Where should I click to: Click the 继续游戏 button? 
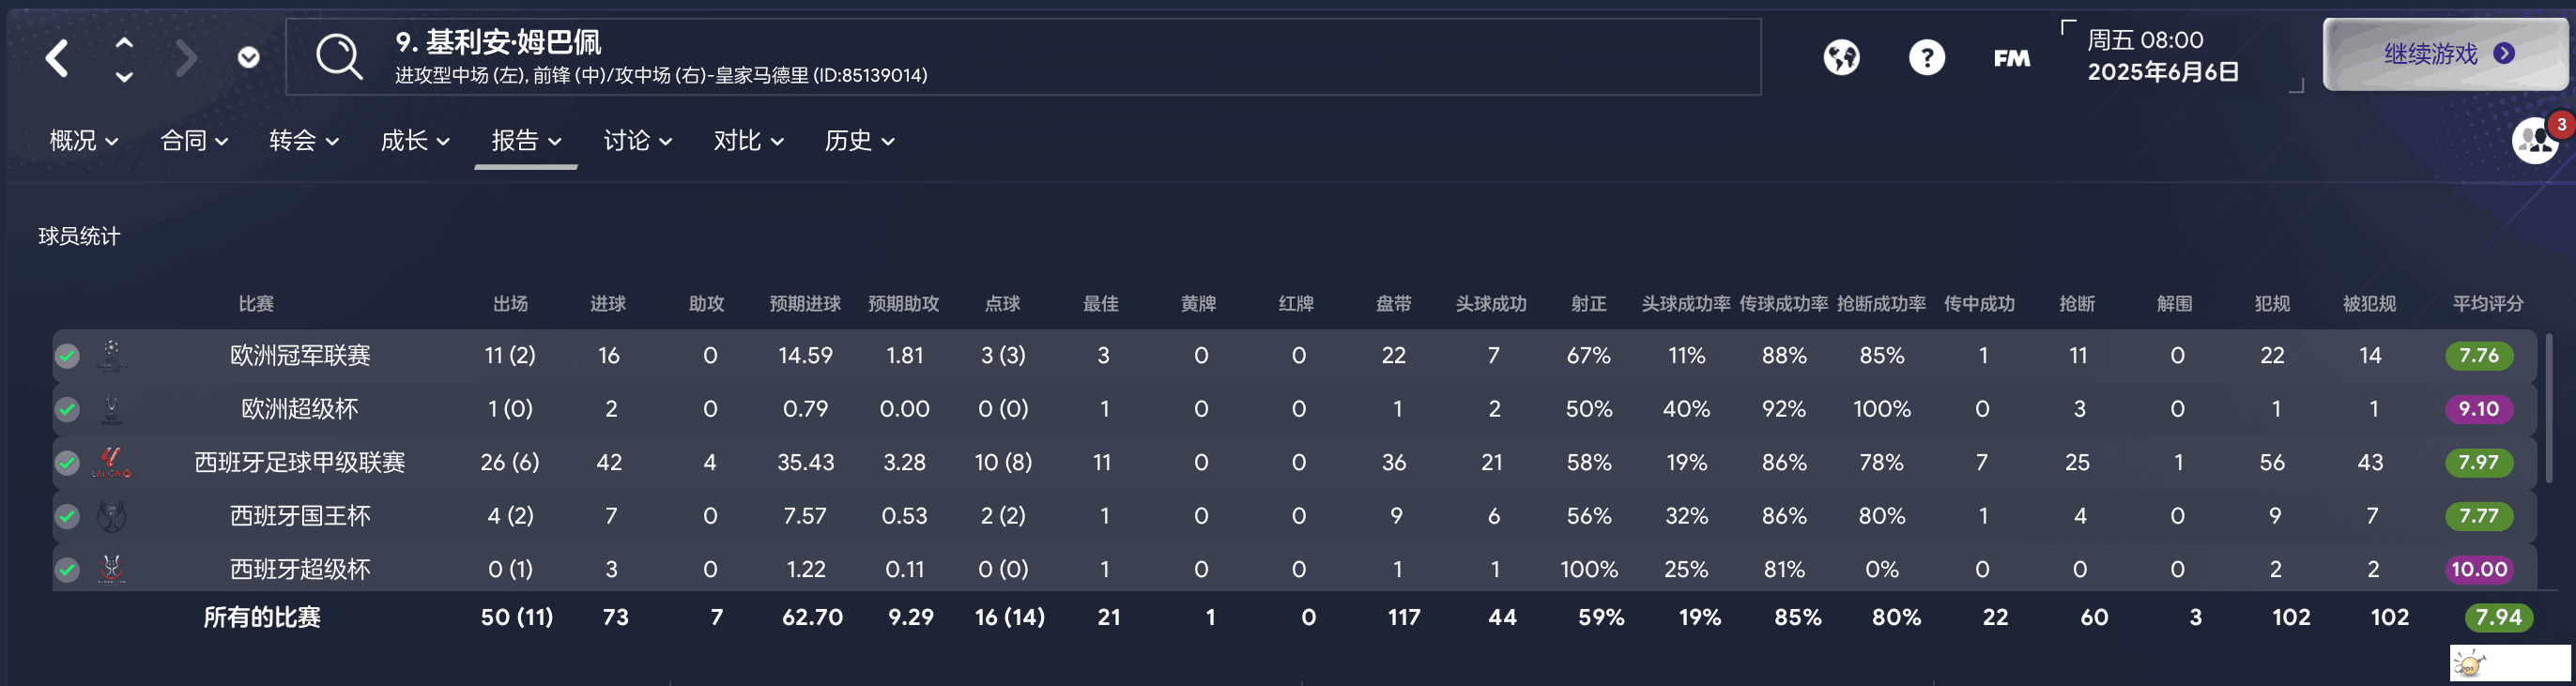[x=2444, y=54]
